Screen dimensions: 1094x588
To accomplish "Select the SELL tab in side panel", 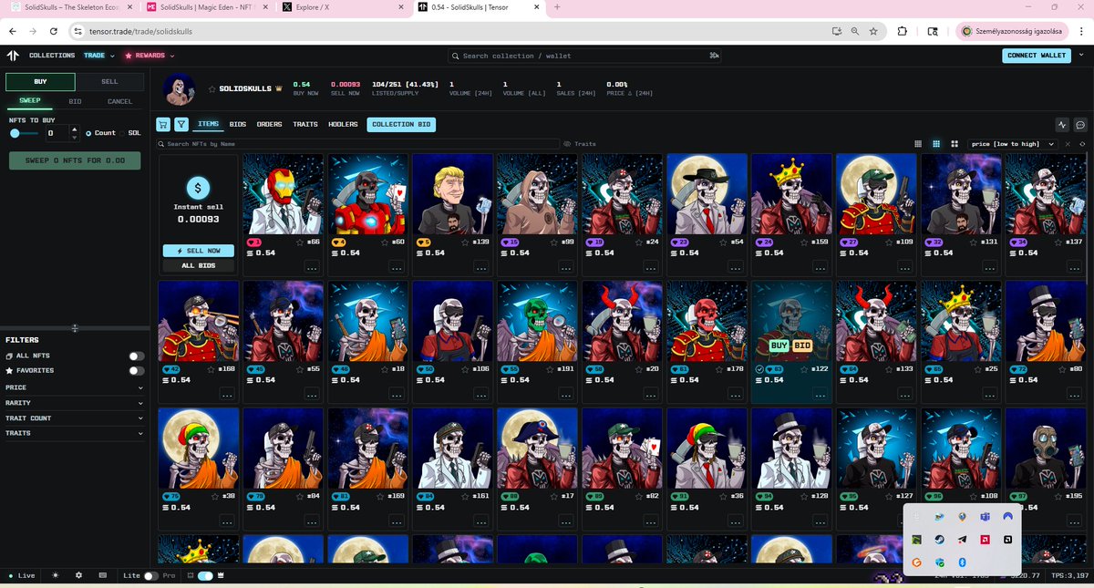I will [x=109, y=81].
